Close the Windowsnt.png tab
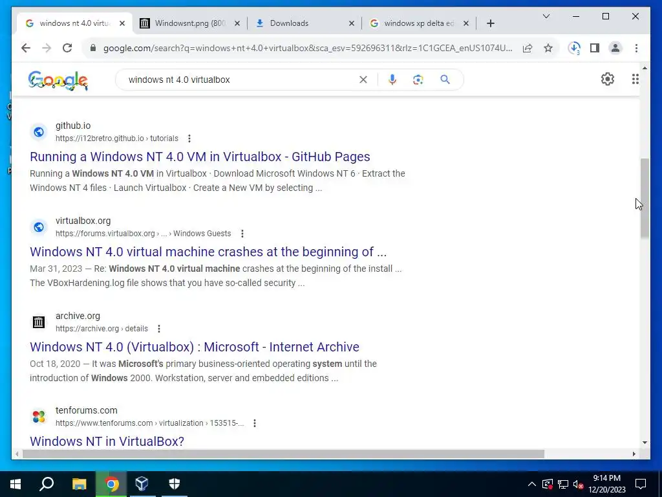Viewport: 662px width, 497px height. [x=237, y=23]
